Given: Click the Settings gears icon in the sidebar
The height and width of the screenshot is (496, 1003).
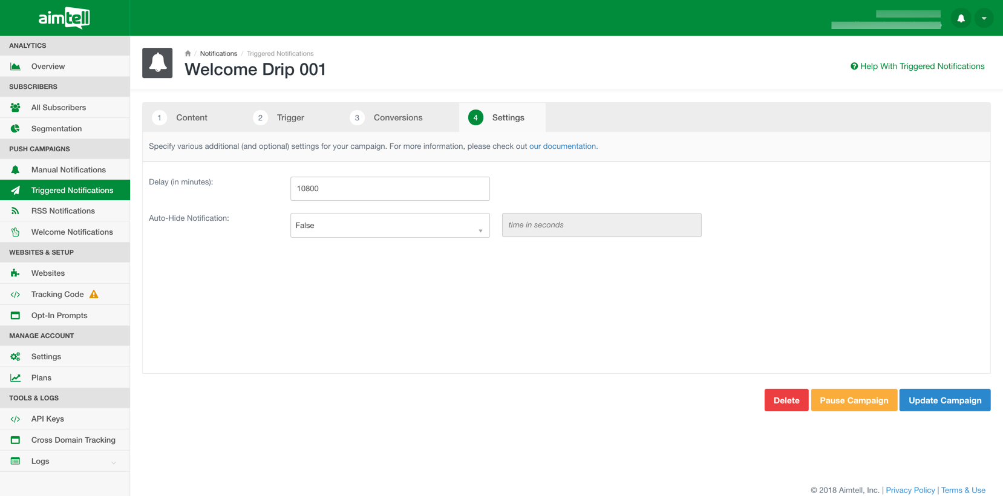Looking at the screenshot, I should click(15, 357).
